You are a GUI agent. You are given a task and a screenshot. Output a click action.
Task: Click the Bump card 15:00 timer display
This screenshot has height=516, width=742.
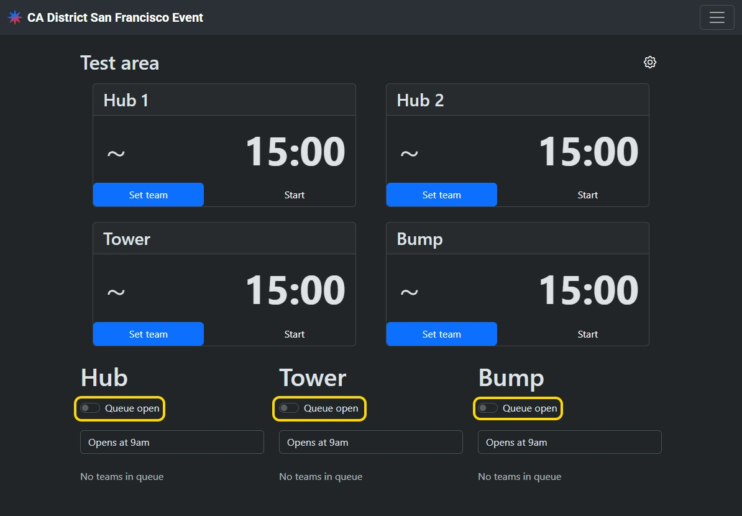click(589, 290)
